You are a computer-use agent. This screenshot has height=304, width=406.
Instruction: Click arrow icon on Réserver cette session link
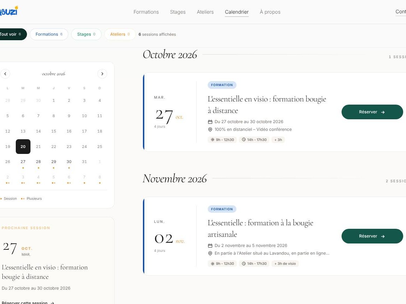tap(52, 303)
